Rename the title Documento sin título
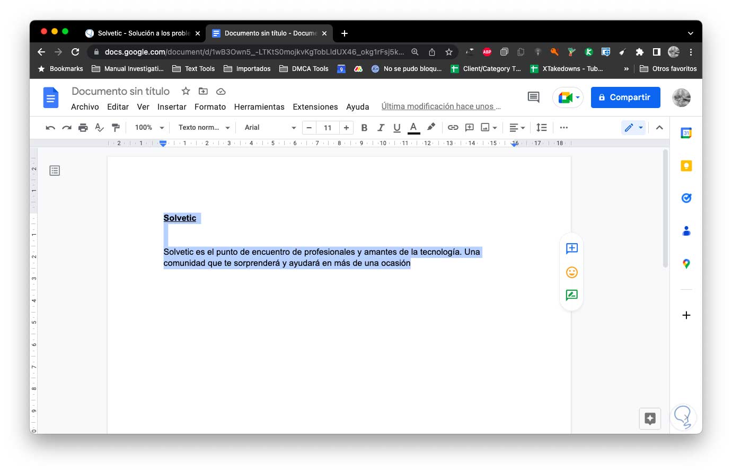The height and width of the screenshot is (473, 732). tap(120, 91)
